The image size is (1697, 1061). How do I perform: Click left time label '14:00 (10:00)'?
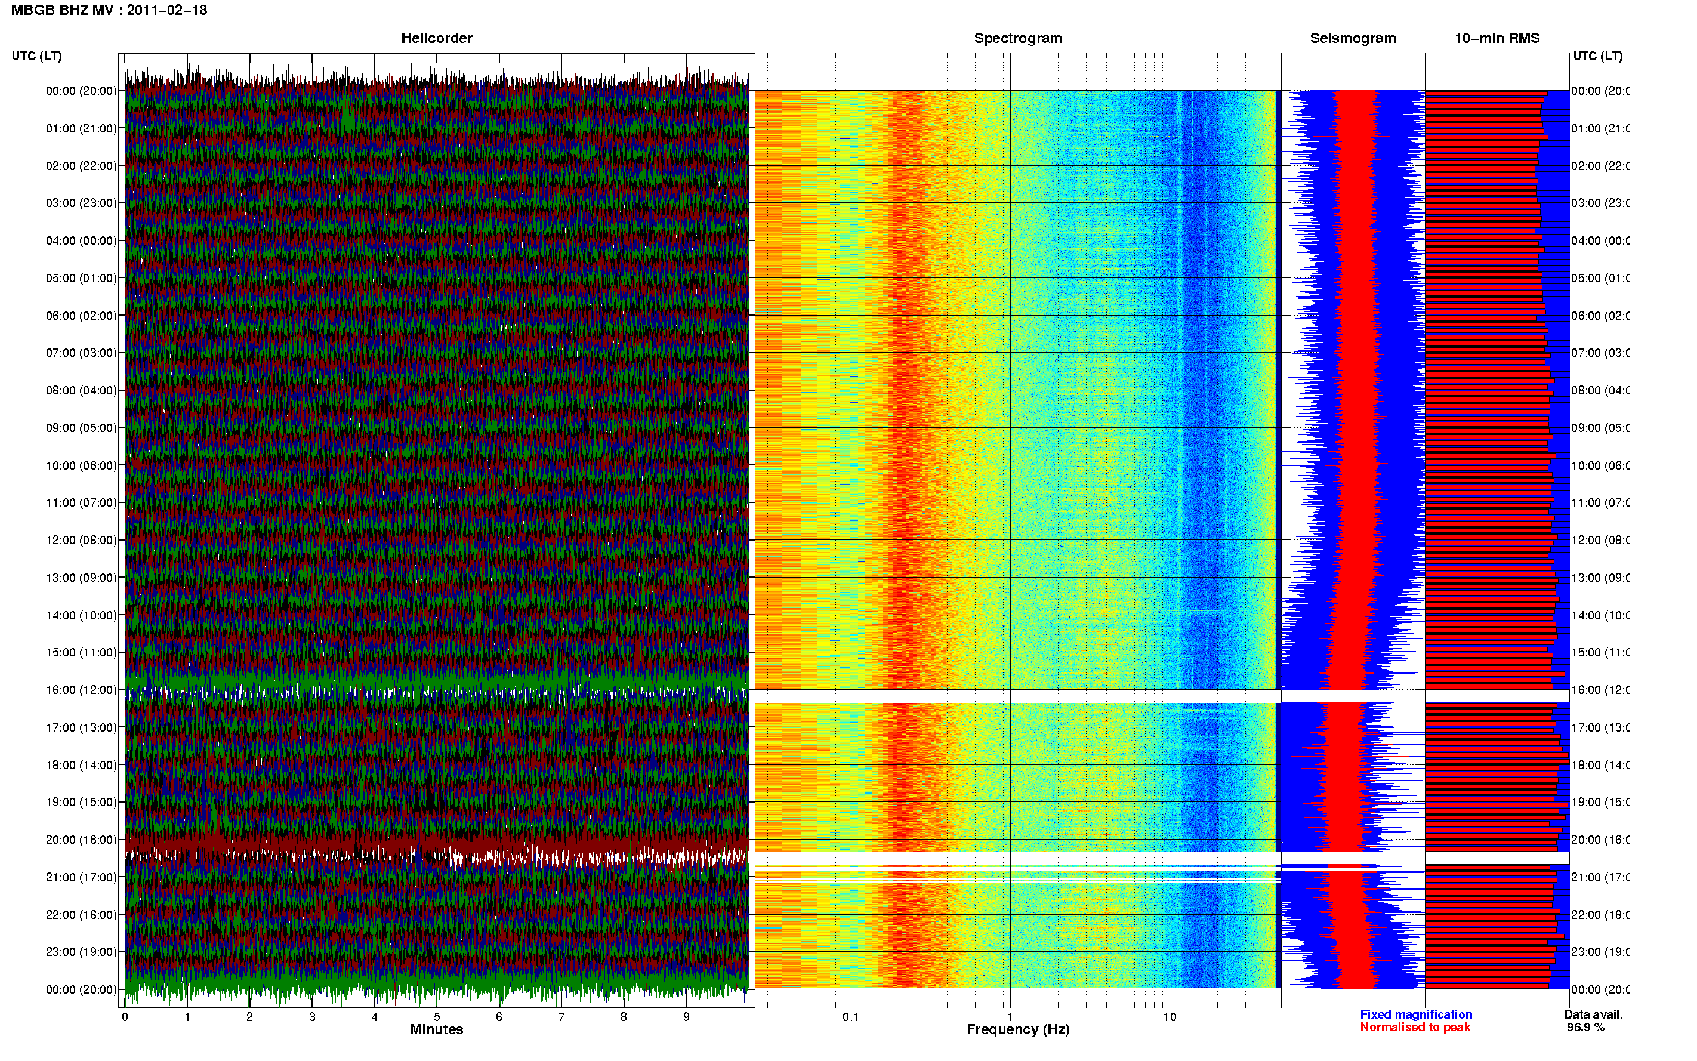tap(81, 615)
